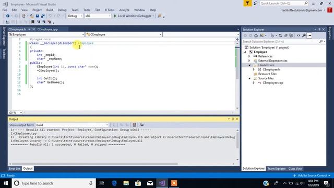Click the New Project toolbar icon
Screen dimensions: 334x188
coord(23,16)
